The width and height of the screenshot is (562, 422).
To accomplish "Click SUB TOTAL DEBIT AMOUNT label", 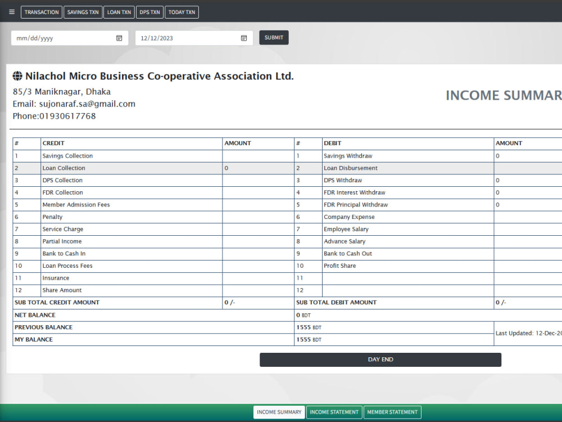I will 336,303.
